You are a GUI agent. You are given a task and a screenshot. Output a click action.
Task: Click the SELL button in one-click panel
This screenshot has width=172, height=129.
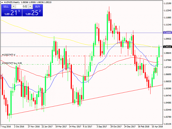coord(6,7)
